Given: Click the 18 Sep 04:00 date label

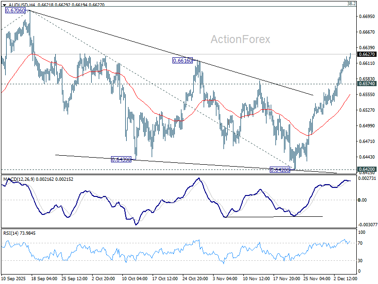Looking at the screenshot, I should (x=44, y=278).
